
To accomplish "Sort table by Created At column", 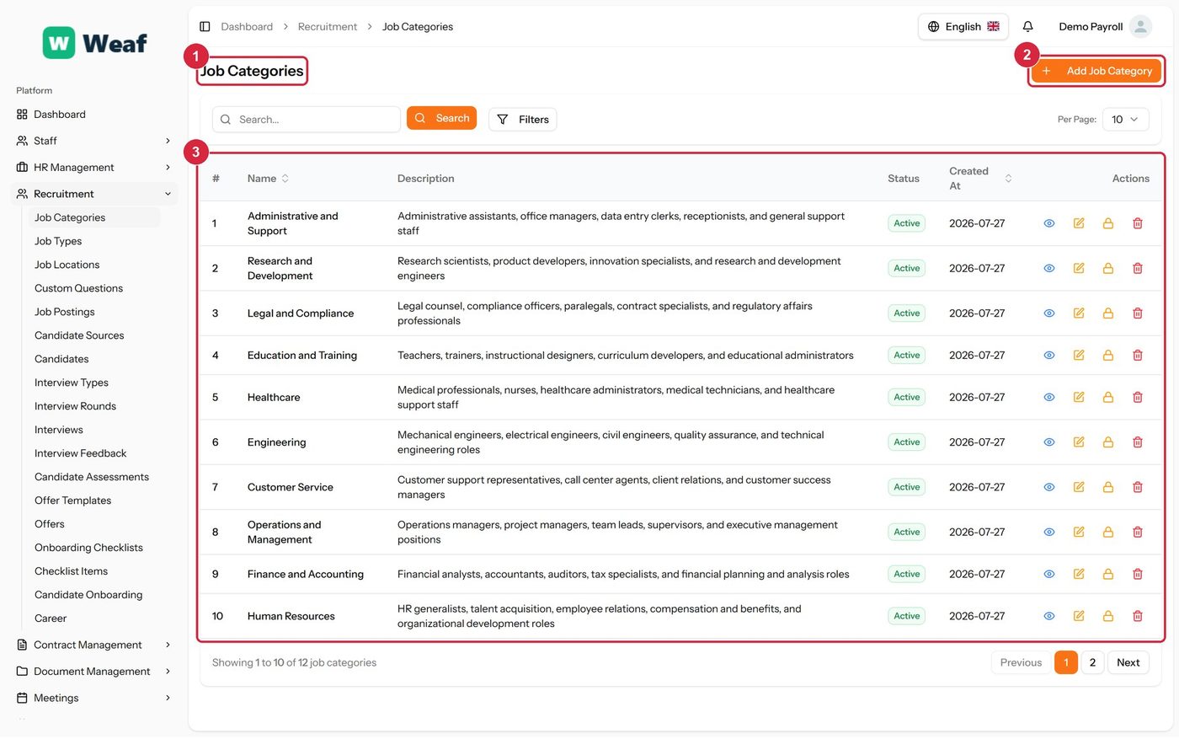I will 981,179.
